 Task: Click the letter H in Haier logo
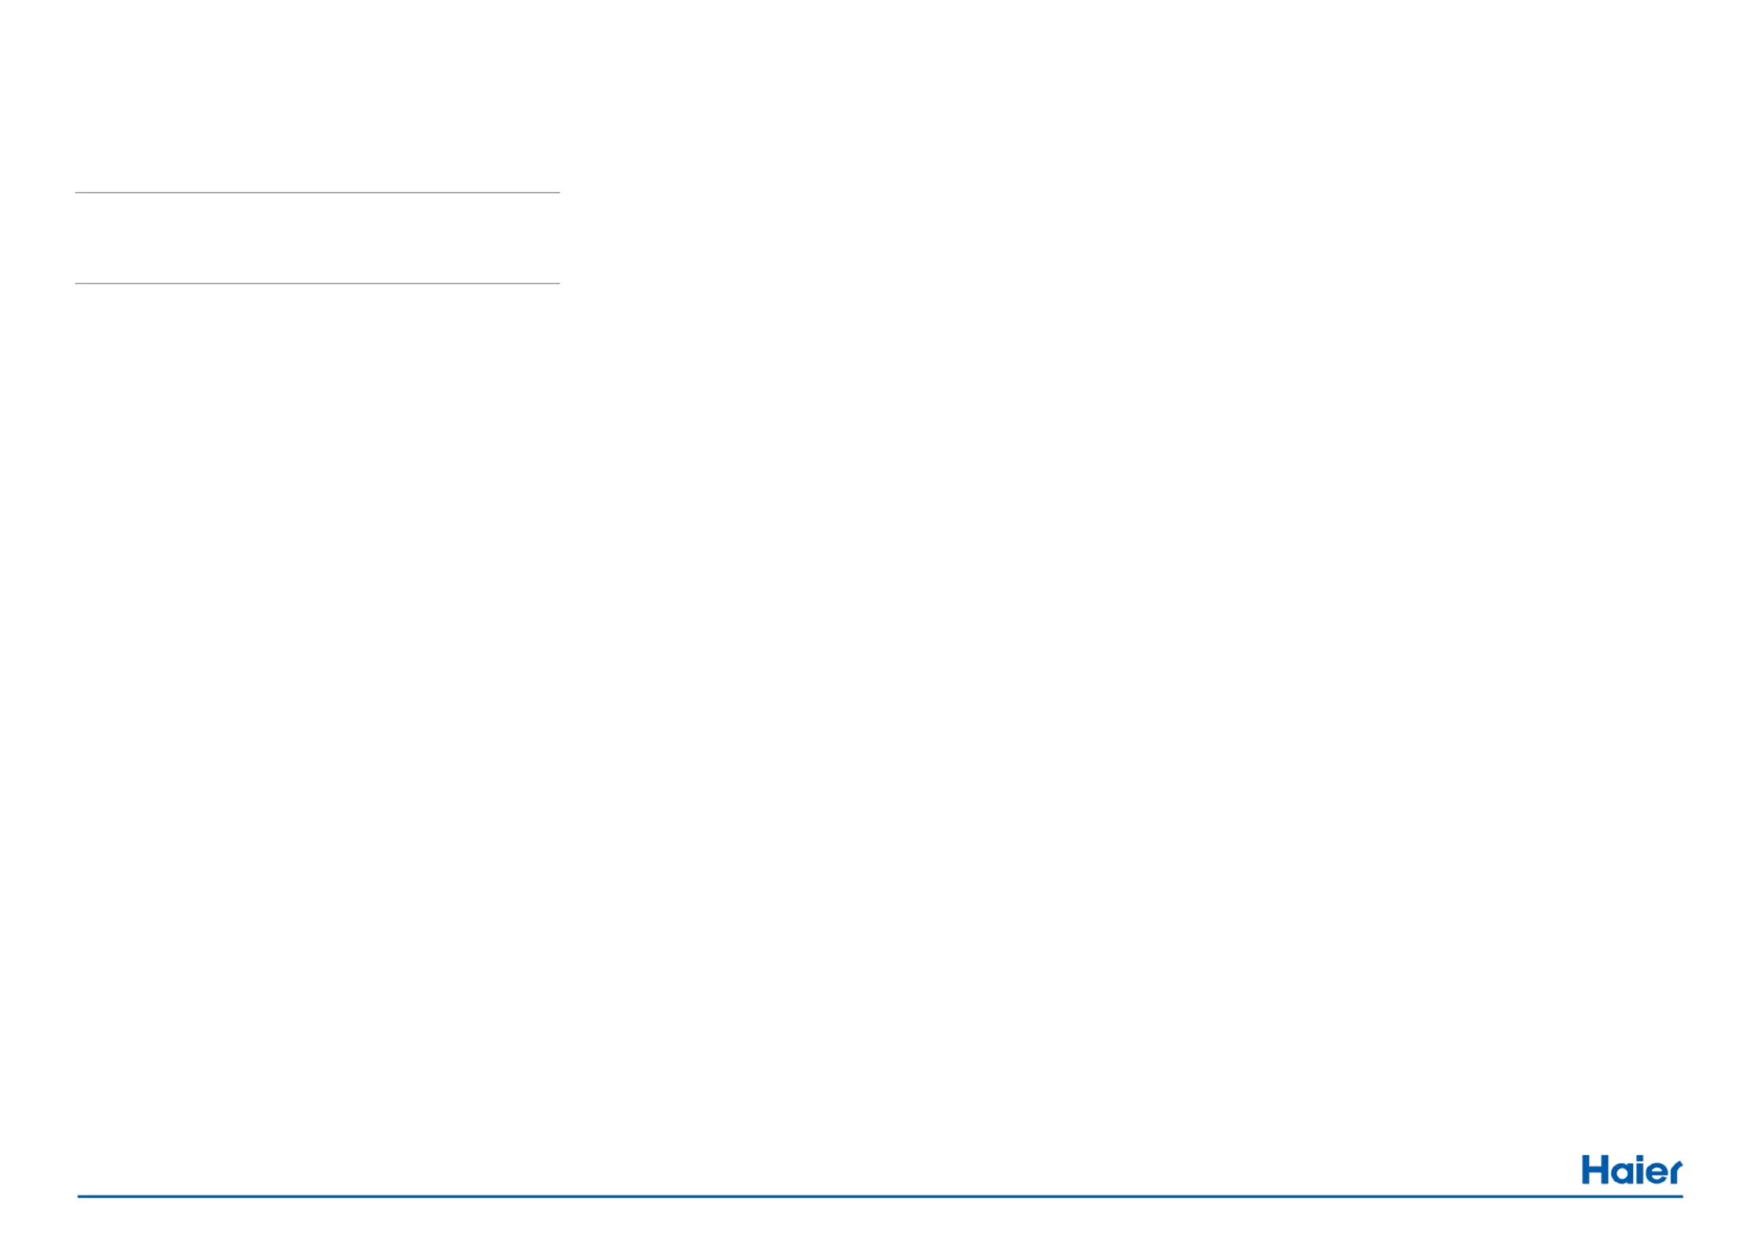[1594, 1169]
